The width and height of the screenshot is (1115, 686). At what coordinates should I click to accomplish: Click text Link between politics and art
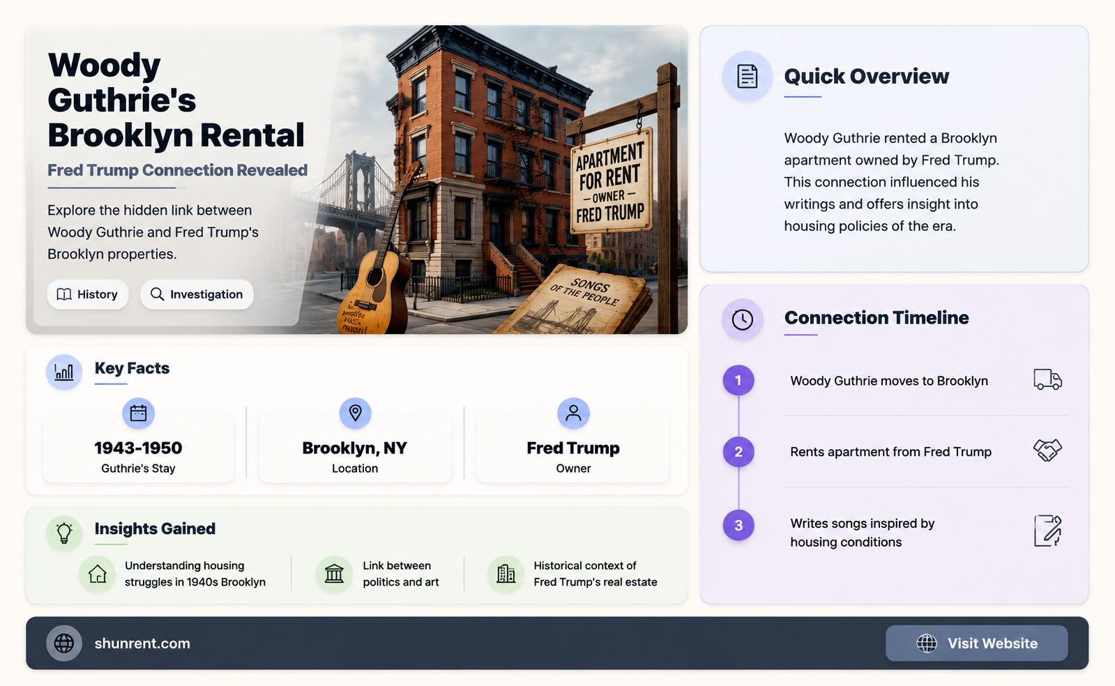click(401, 574)
